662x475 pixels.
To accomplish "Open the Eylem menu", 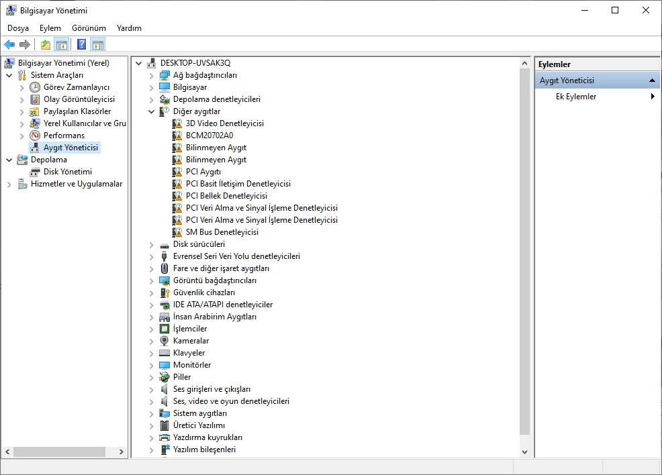I will tap(50, 28).
